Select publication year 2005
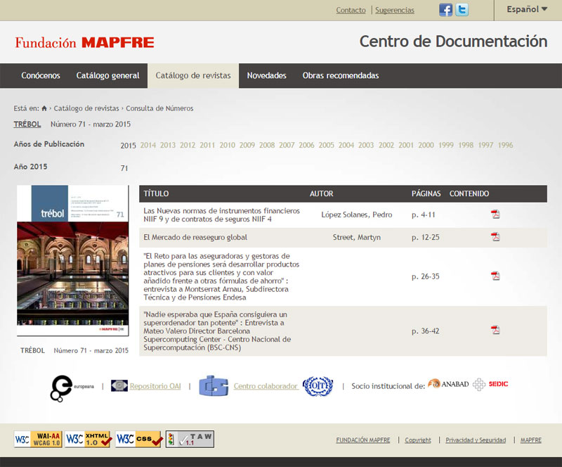 pyautogui.click(x=326, y=145)
